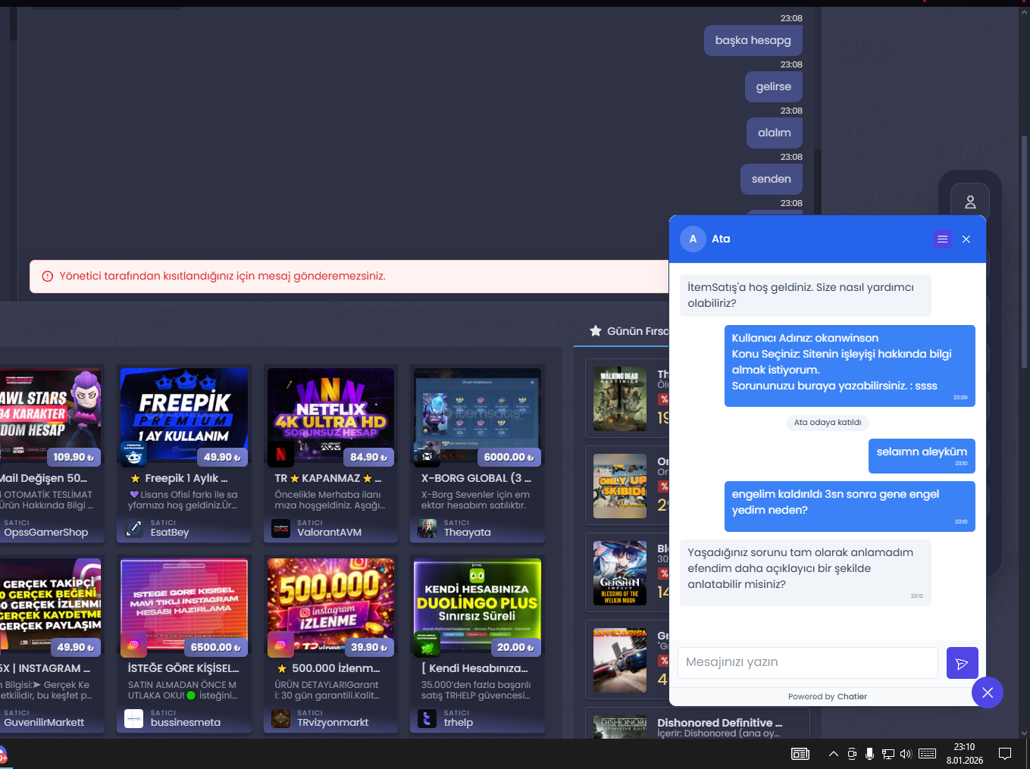Click the 'senden' chat message bubble
This screenshot has height=769, width=1030.
coord(772,180)
